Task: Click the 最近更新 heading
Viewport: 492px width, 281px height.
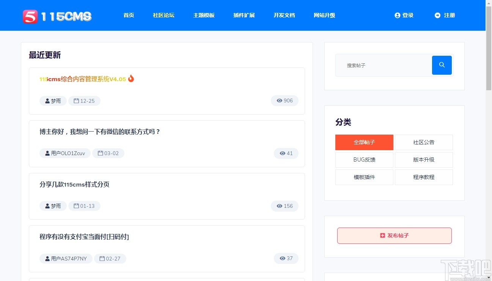Action: tap(45, 55)
